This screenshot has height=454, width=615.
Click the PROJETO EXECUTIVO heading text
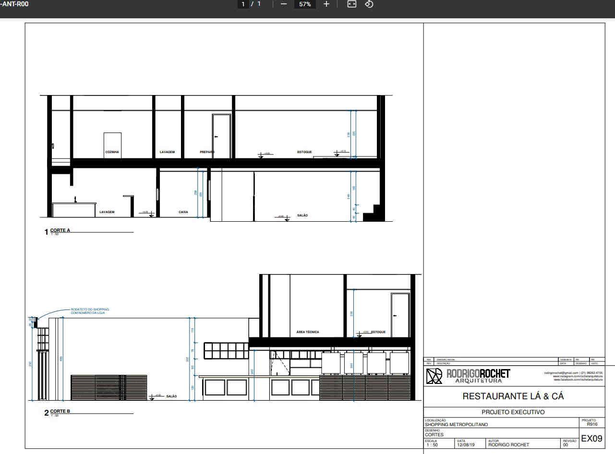(x=513, y=412)
